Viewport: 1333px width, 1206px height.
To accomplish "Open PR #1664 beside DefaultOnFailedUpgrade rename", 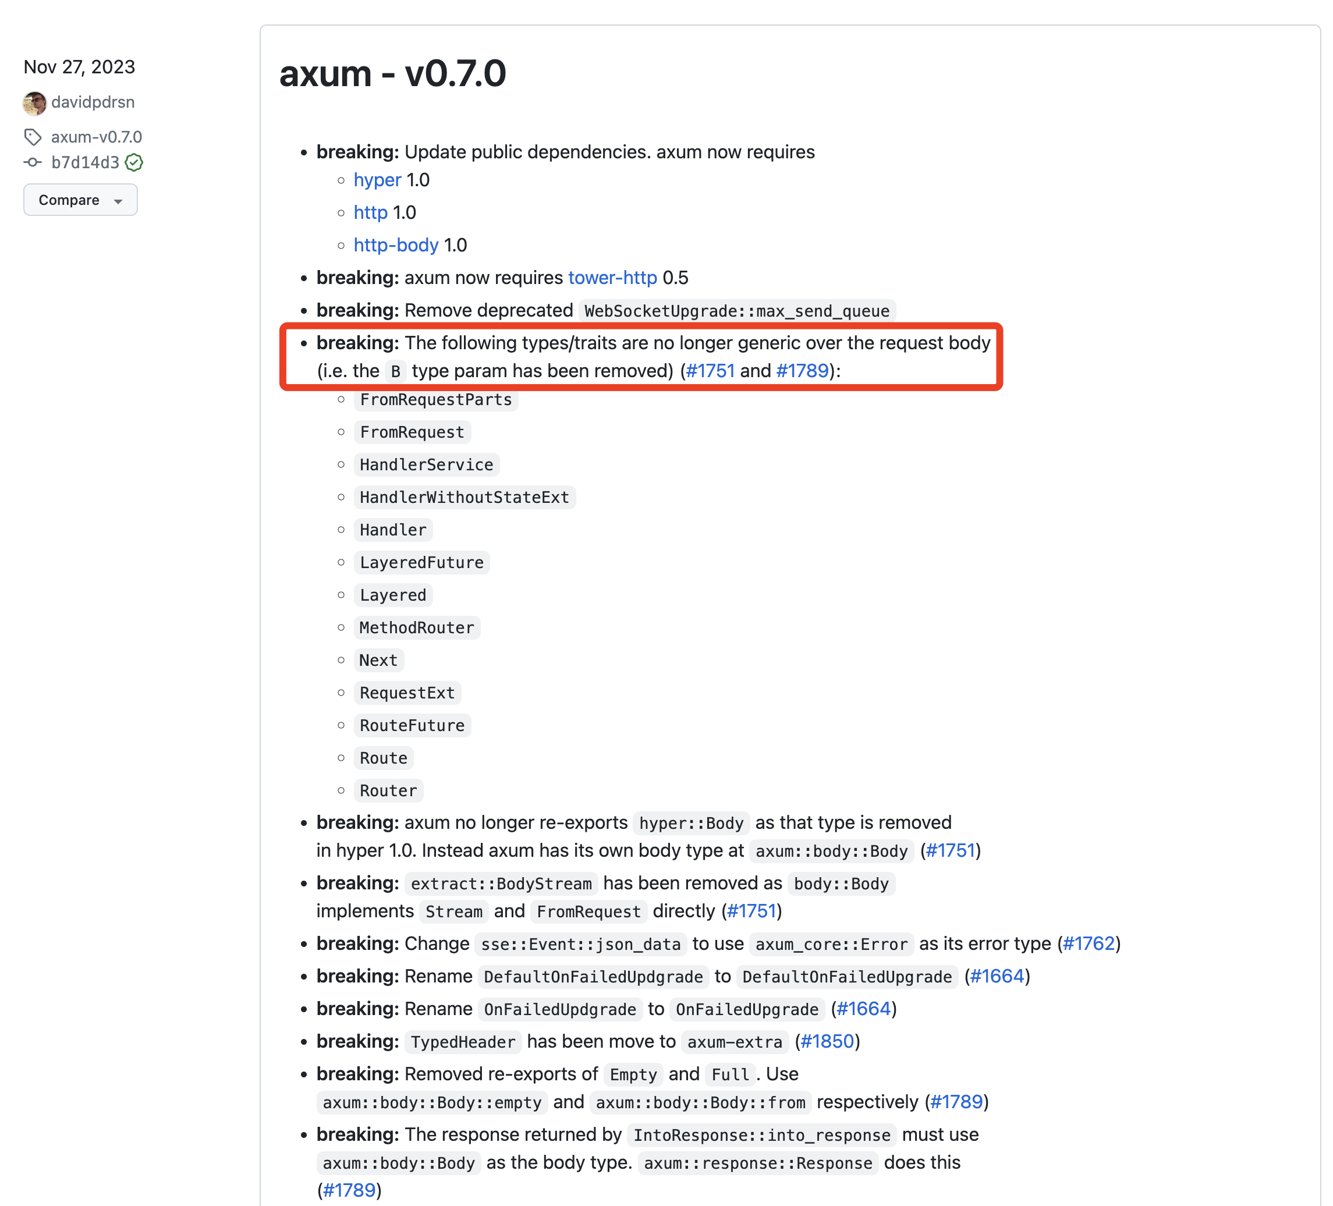I will [997, 976].
